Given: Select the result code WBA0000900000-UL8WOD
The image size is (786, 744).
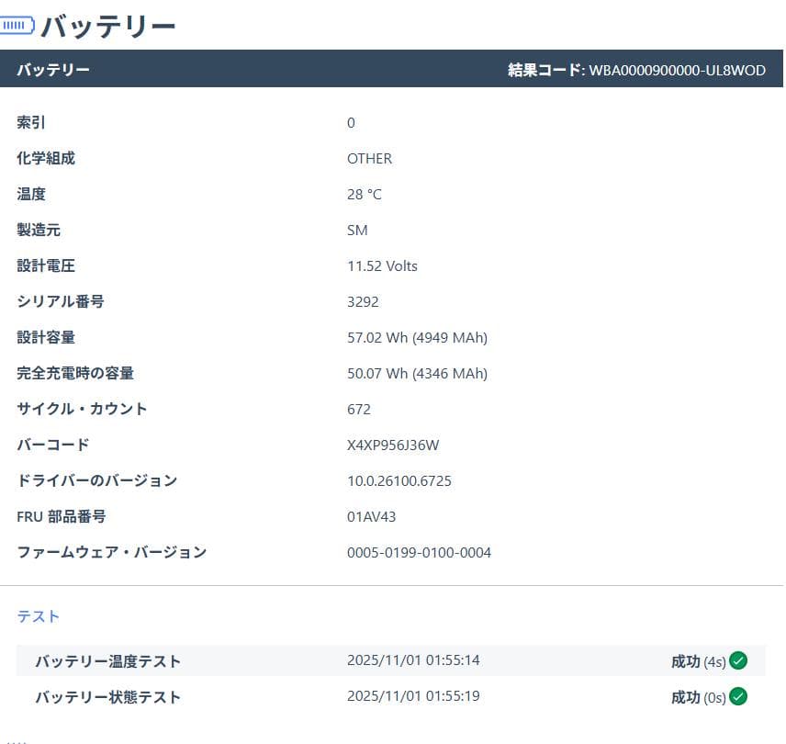Looking at the screenshot, I should 679,69.
